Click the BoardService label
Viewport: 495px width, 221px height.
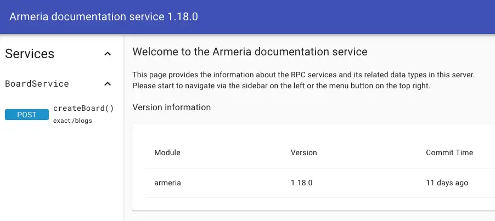click(37, 84)
